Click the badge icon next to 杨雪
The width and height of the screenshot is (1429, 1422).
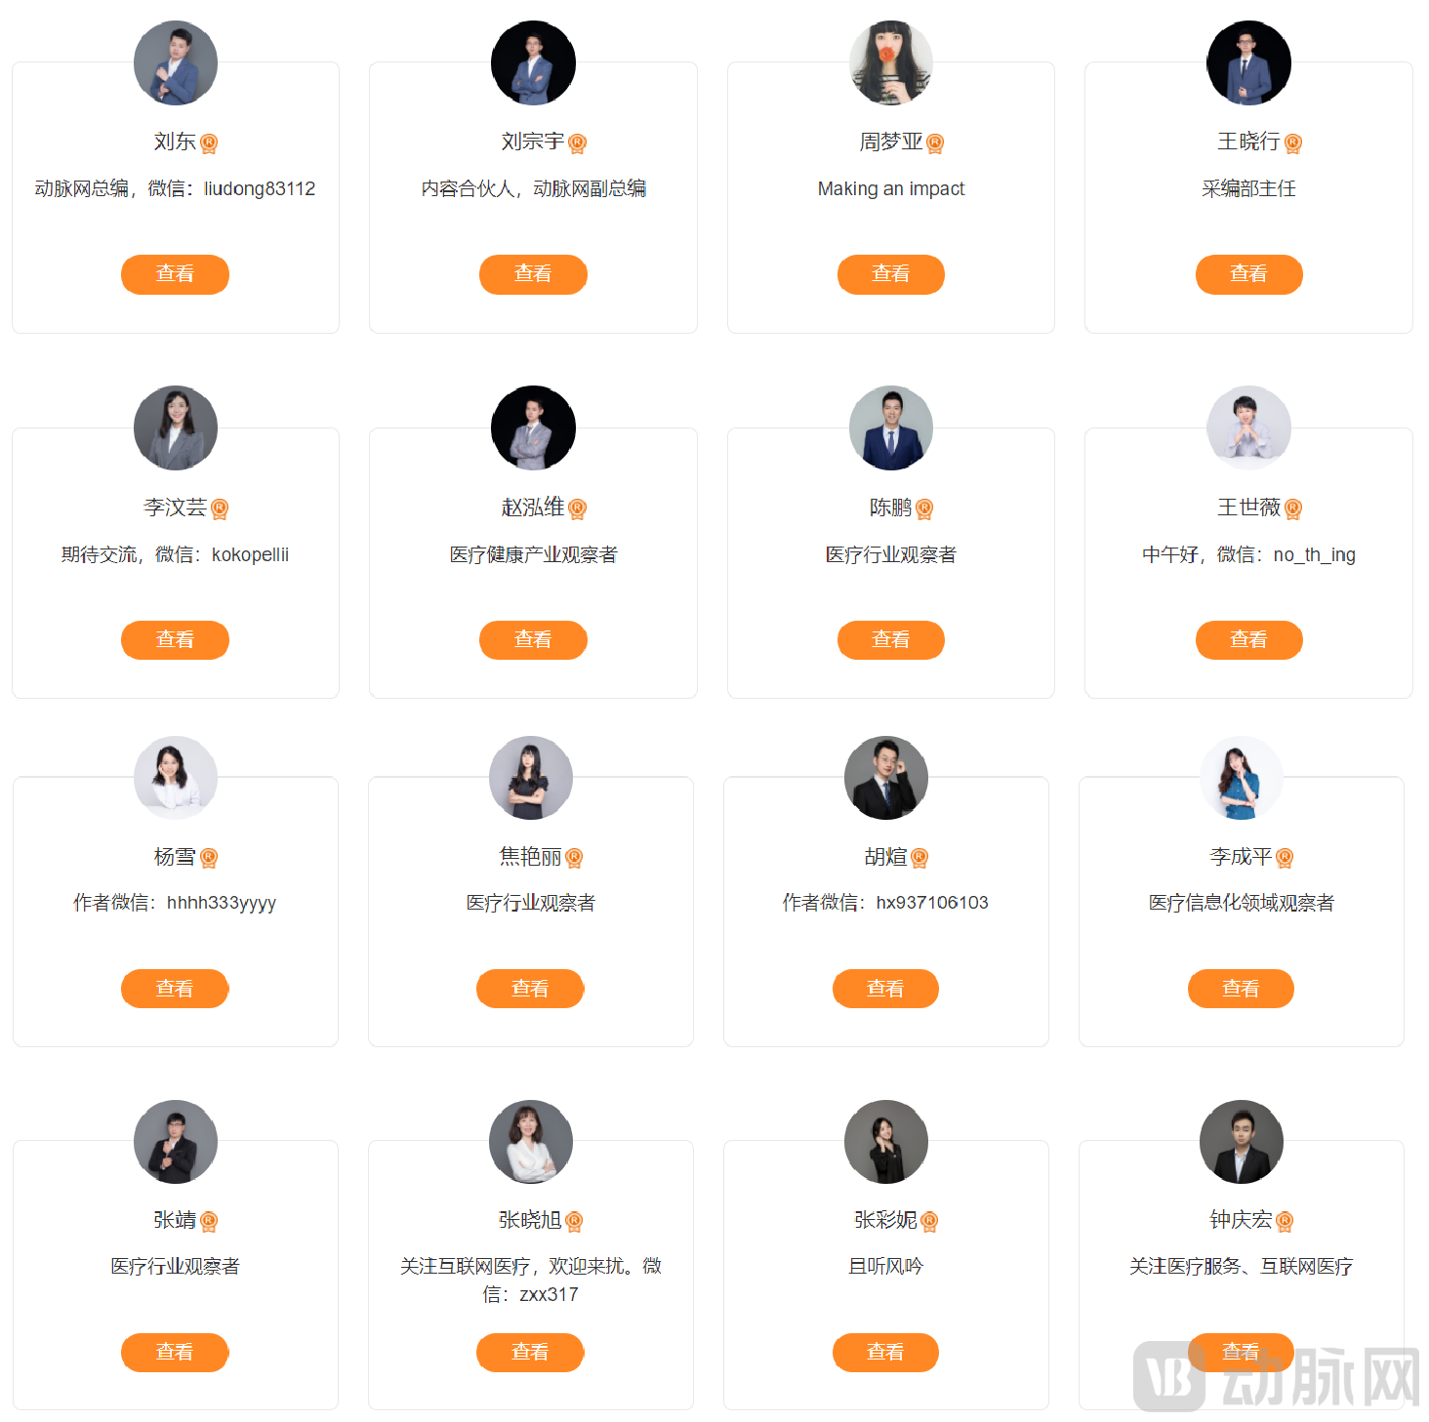pos(209,858)
